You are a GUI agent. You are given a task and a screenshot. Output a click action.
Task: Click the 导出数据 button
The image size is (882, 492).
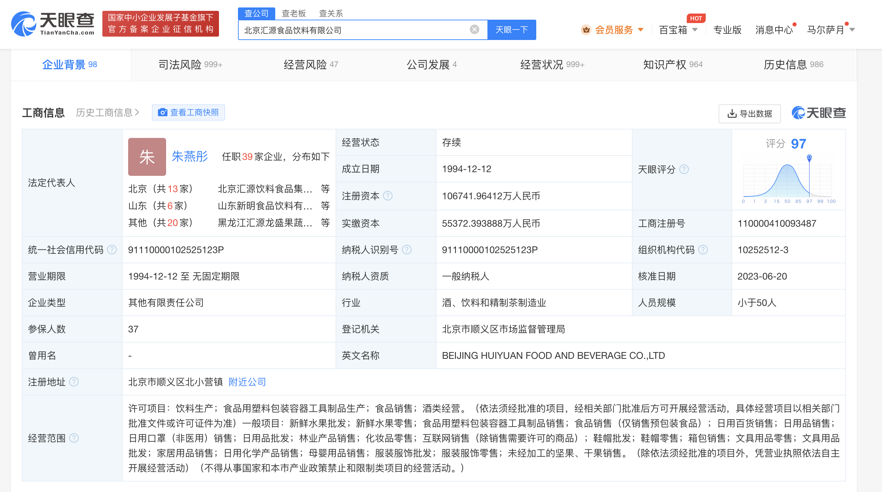(749, 113)
